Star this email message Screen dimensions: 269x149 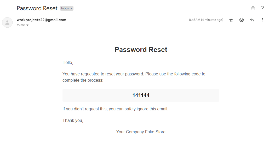click(231, 20)
